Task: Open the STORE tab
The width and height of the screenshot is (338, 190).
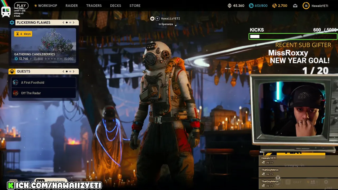Action: [x=135, y=6]
